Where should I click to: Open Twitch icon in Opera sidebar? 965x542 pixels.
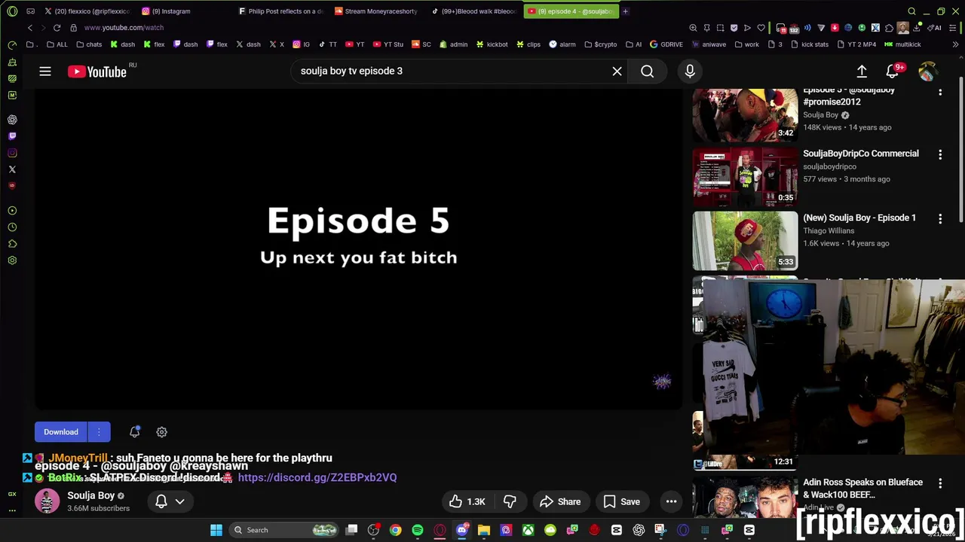point(12,136)
